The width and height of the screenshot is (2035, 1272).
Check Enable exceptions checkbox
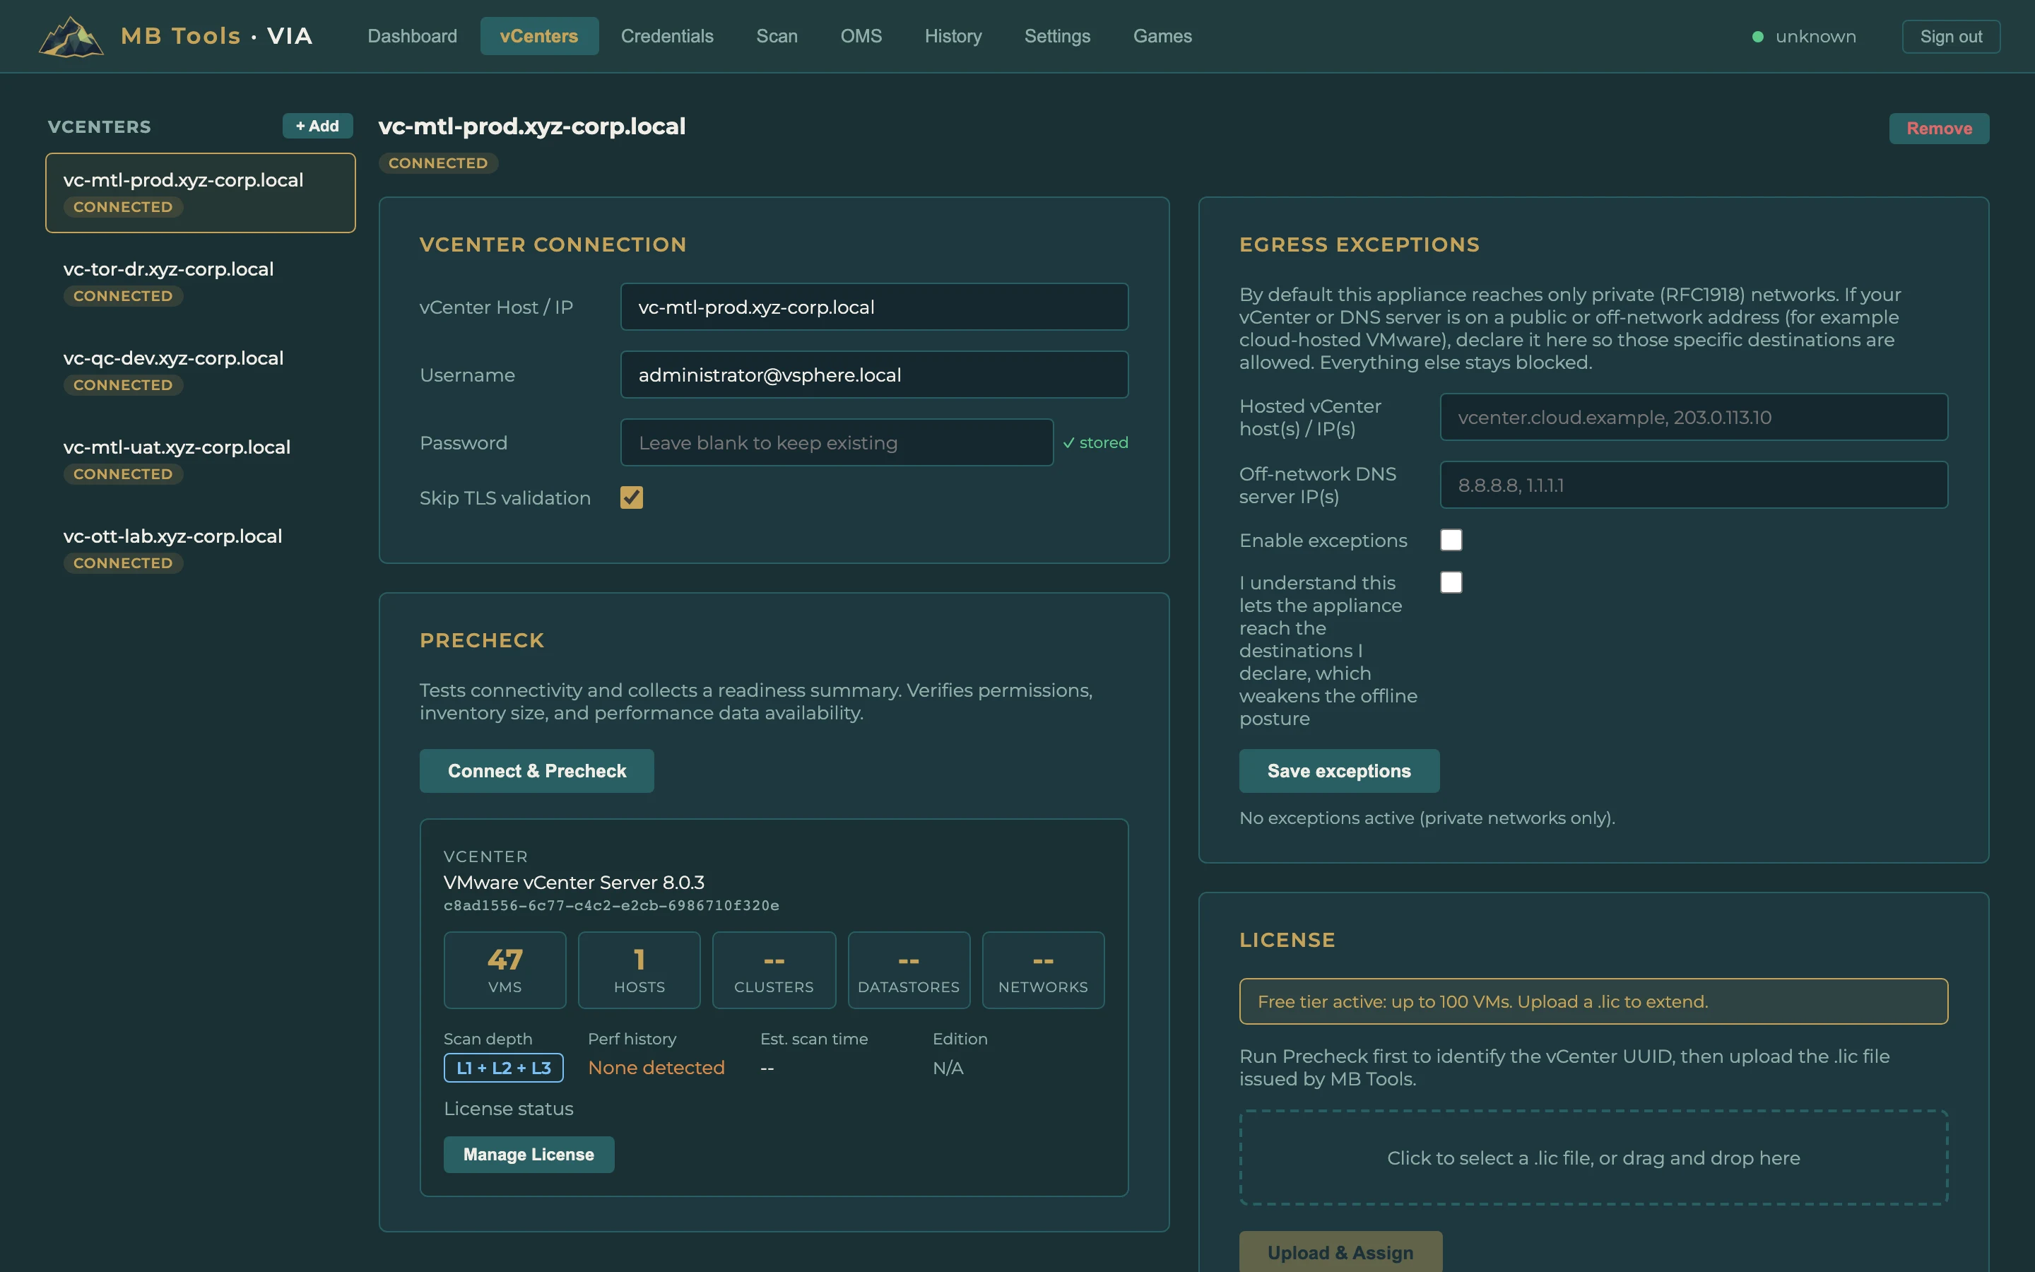[1451, 540]
